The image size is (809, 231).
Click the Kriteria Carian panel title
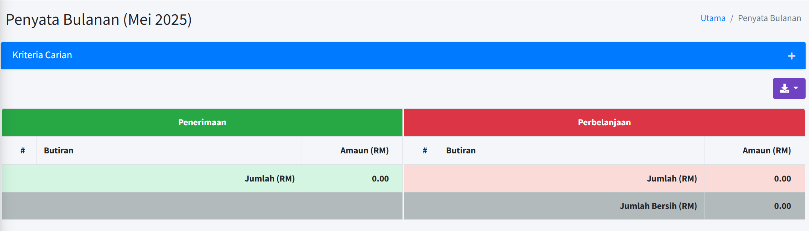point(42,55)
